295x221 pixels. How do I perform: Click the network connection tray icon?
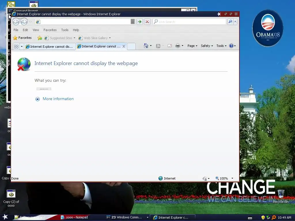click(268, 218)
